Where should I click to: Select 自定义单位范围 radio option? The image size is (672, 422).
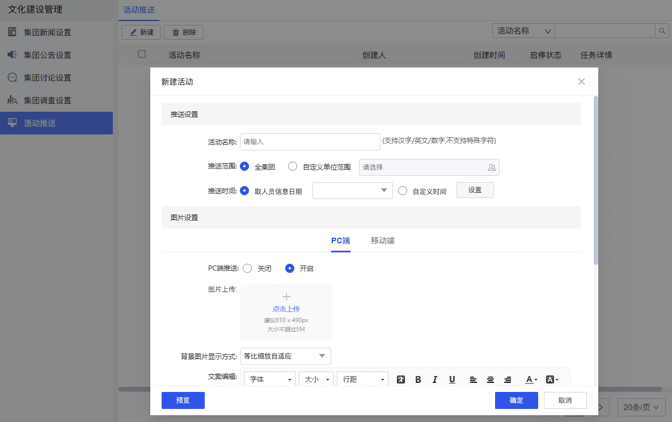[292, 166]
